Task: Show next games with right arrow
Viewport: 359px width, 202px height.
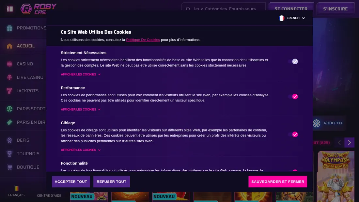Action: [350, 143]
